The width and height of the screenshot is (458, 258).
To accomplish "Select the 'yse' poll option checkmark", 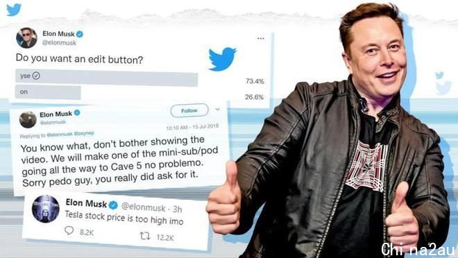I will [x=36, y=76].
